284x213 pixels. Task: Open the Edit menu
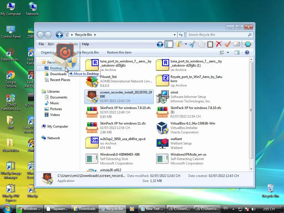tap(51, 44)
